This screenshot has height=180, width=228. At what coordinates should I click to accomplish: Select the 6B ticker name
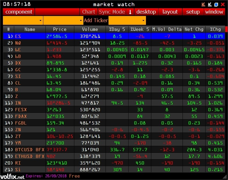pos(18,56)
